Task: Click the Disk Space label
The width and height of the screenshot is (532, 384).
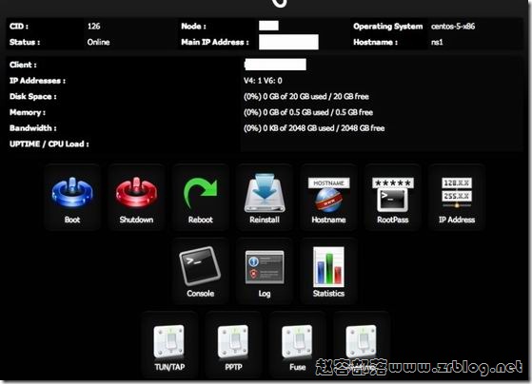Action: pos(33,97)
